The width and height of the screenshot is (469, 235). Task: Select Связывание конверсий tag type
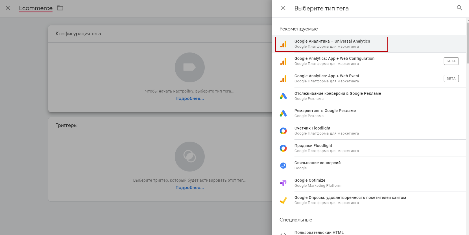[x=369, y=166]
